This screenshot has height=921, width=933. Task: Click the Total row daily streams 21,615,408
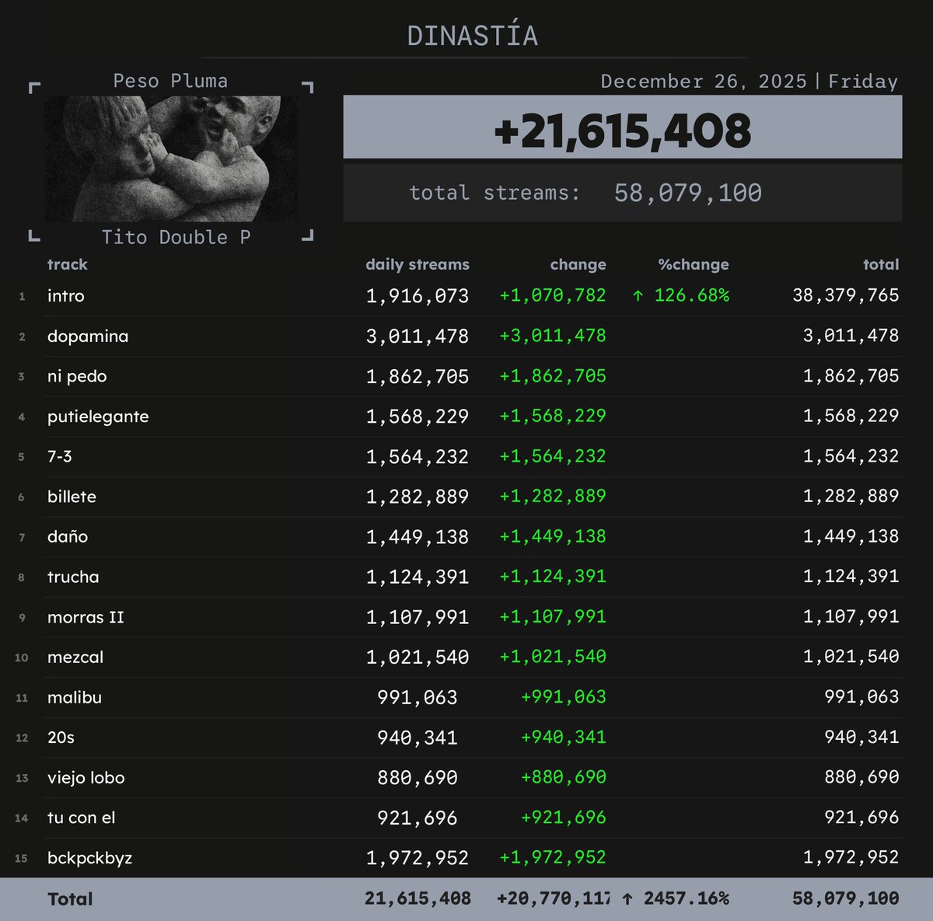418,899
